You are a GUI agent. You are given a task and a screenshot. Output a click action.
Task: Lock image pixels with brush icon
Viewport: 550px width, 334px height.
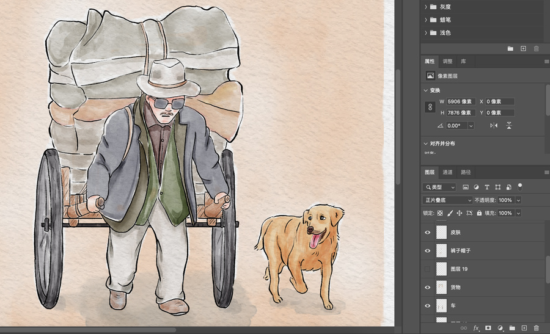tap(450, 213)
